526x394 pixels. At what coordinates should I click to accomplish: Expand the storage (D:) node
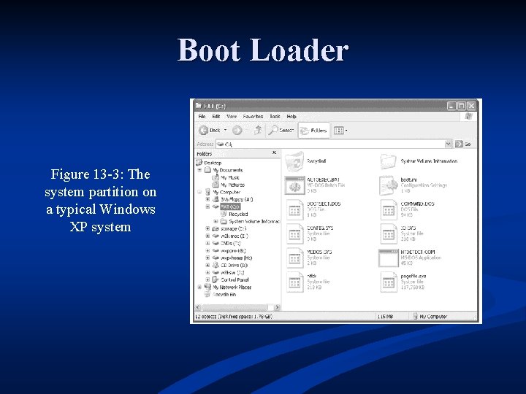[207, 229]
